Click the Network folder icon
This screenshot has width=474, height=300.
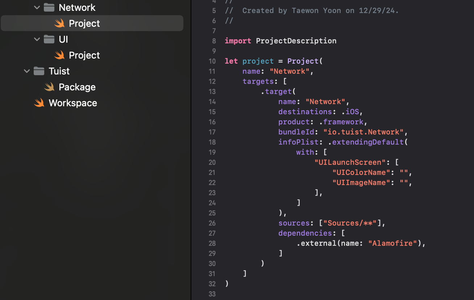click(x=49, y=7)
